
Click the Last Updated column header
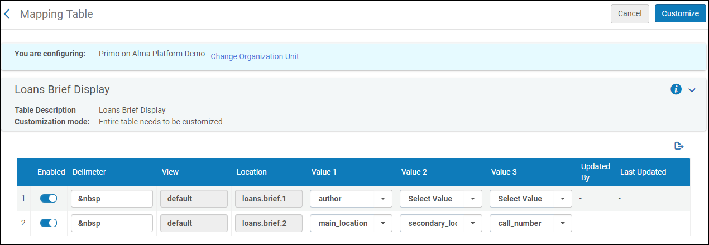click(x=643, y=172)
